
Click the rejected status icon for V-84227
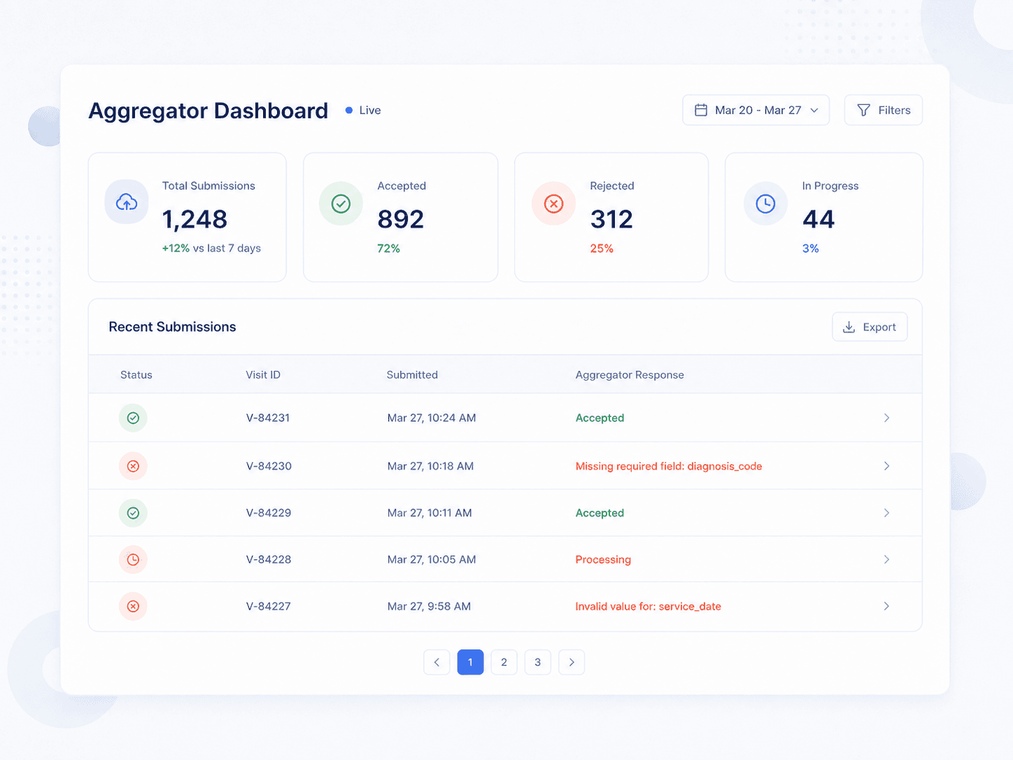133,606
